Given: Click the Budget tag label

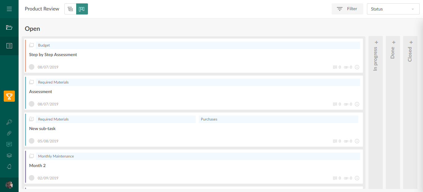Looking at the screenshot, I should tap(198, 45).
